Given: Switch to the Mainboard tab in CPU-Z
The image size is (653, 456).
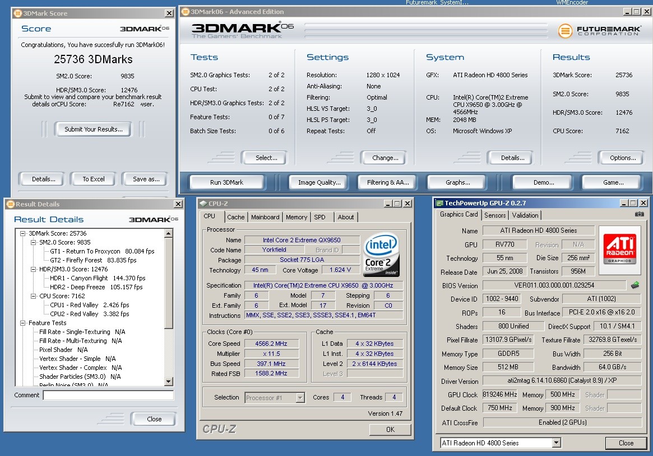Looking at the screenshot, I should [265, 217].
